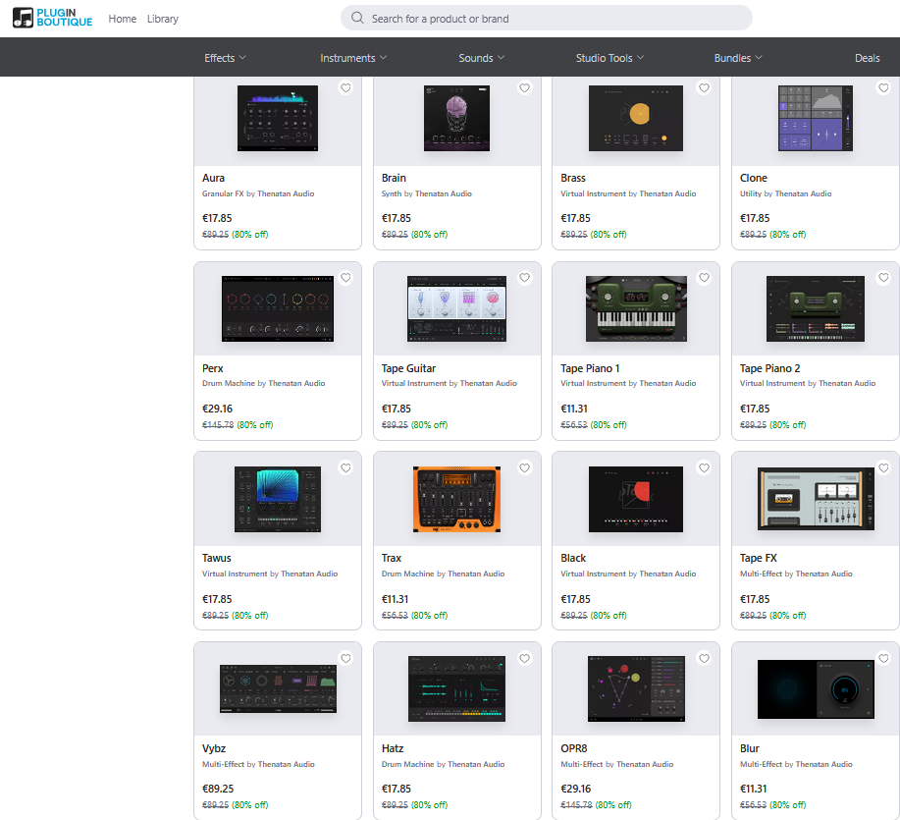Screen dimensions: 900x820
Task: Add Aura to wishlist with heart icon
Action: point(345,88)
